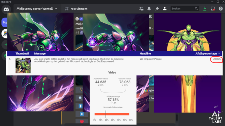
Task: Open Discord home direct messages icon
Action: click(x=6, y=9)
